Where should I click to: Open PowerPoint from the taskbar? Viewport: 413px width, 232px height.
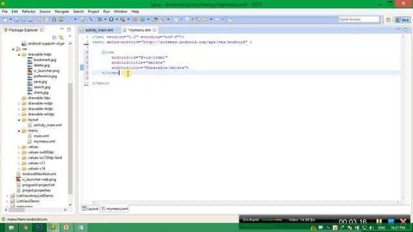click(x=66, y=227)
